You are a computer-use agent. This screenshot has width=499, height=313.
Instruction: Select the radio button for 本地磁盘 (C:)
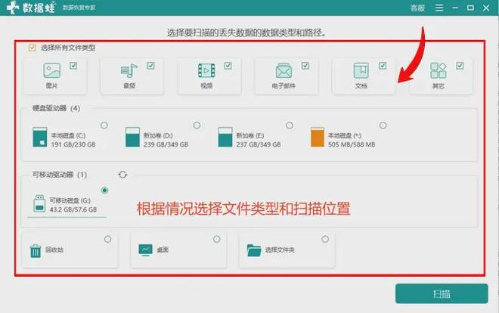[x=104, y=126]
